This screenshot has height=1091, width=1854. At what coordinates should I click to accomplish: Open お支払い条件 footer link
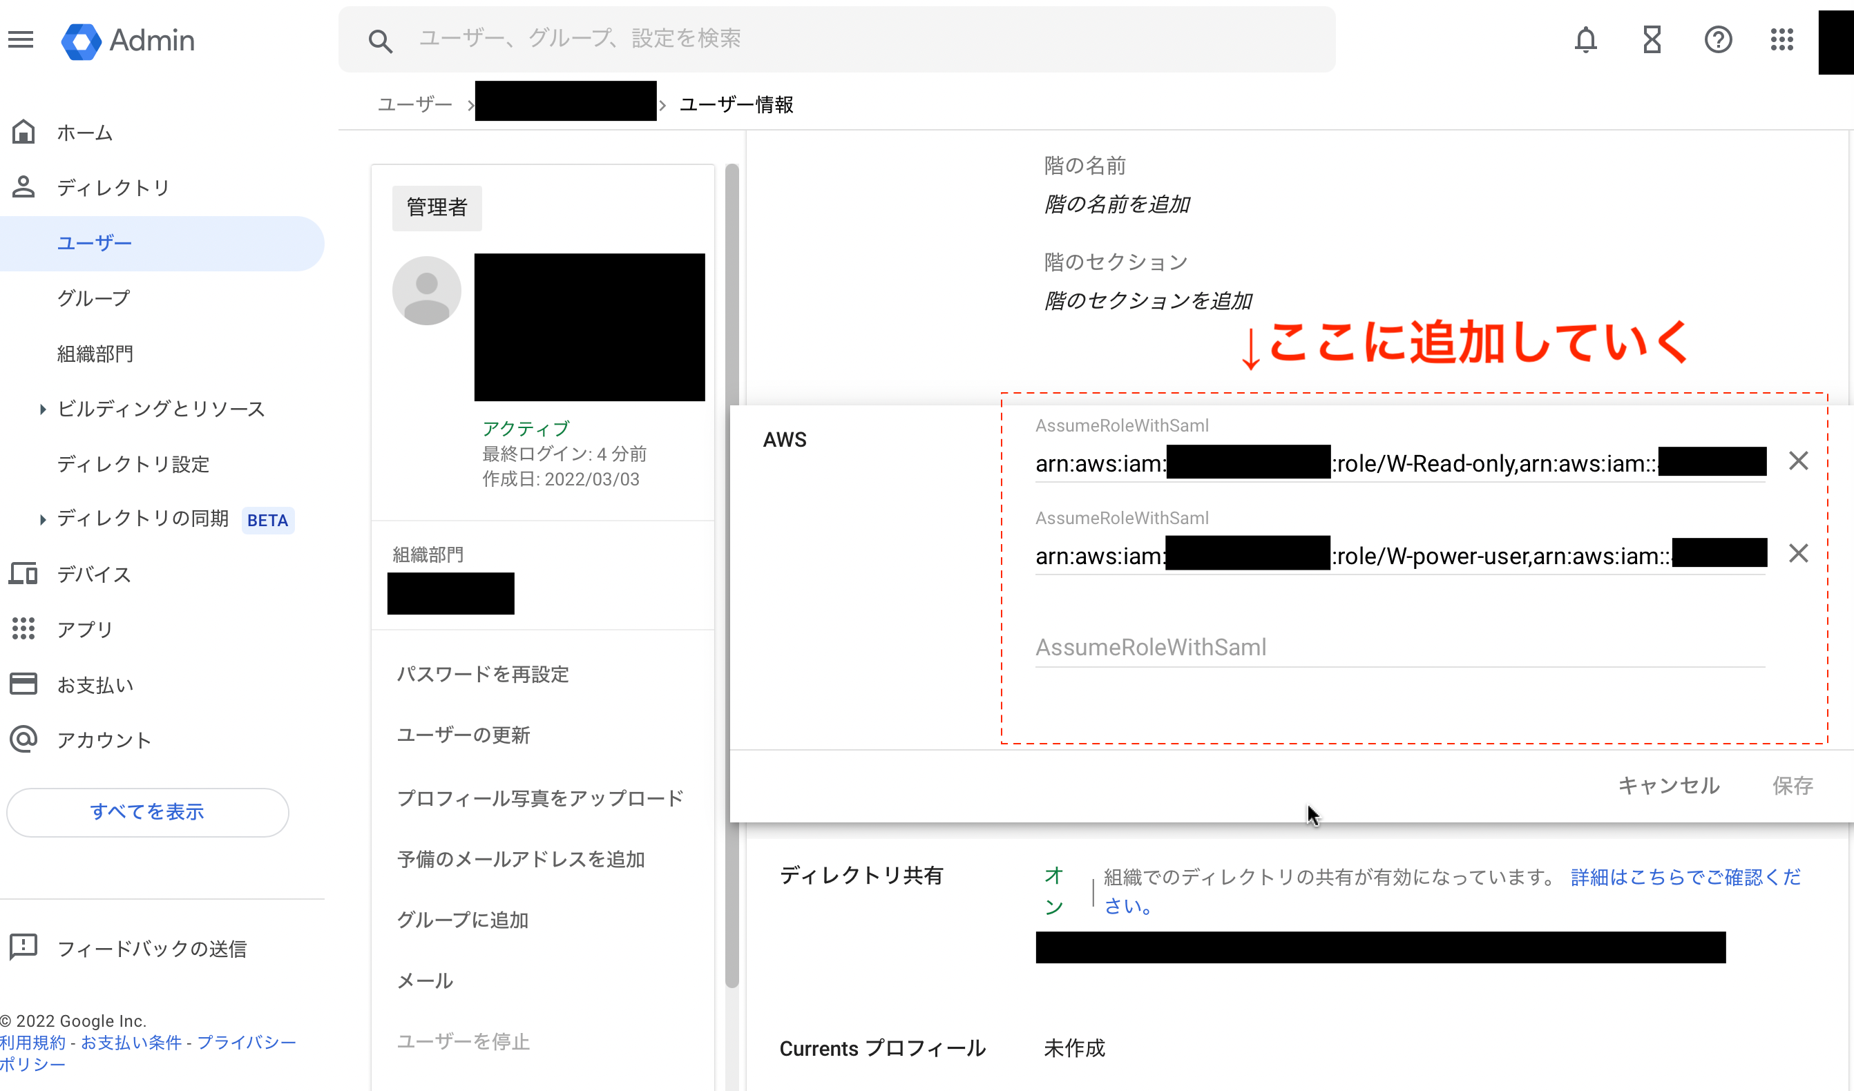point(131,1043)
